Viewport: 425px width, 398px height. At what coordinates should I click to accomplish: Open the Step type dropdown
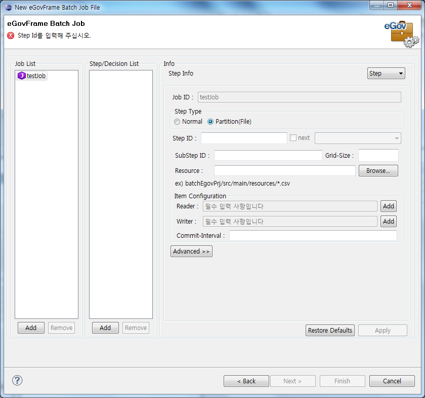(386, 74)
